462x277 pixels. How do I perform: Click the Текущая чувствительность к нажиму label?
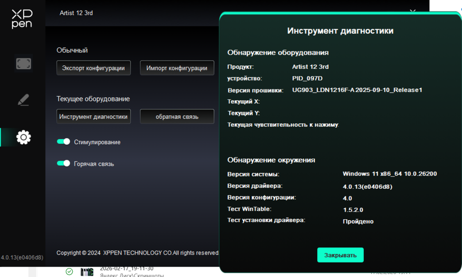(283, 125)
